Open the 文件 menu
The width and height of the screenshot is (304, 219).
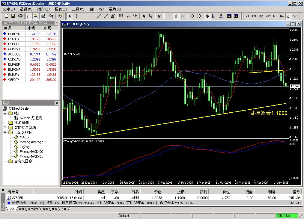pyautogui.click(x=8, y=9)
